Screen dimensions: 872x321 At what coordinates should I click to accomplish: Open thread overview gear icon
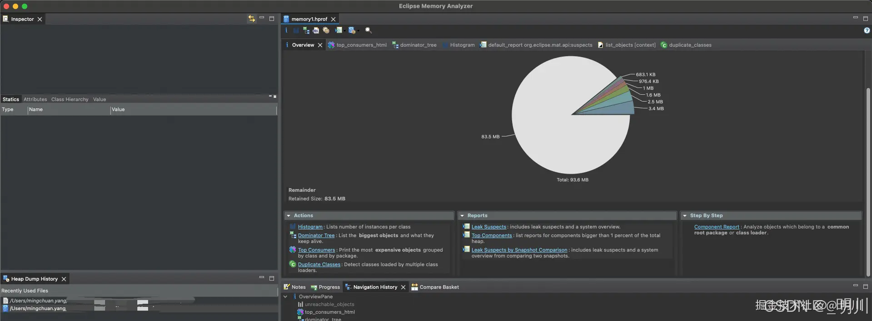(326, 30)
